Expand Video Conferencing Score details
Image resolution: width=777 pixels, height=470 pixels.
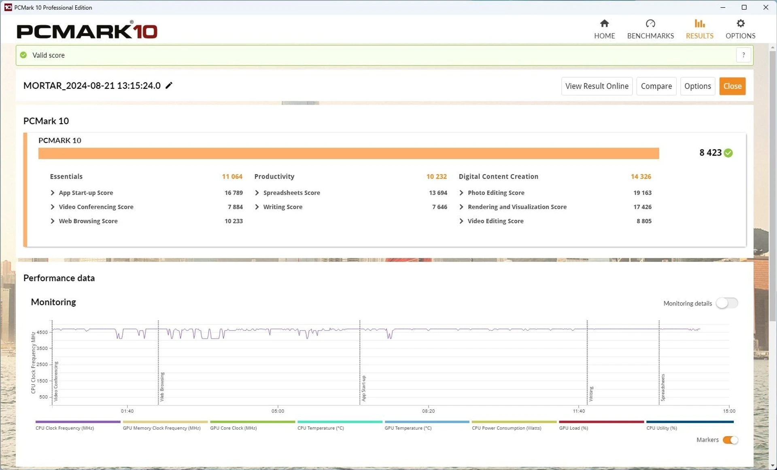52,207
